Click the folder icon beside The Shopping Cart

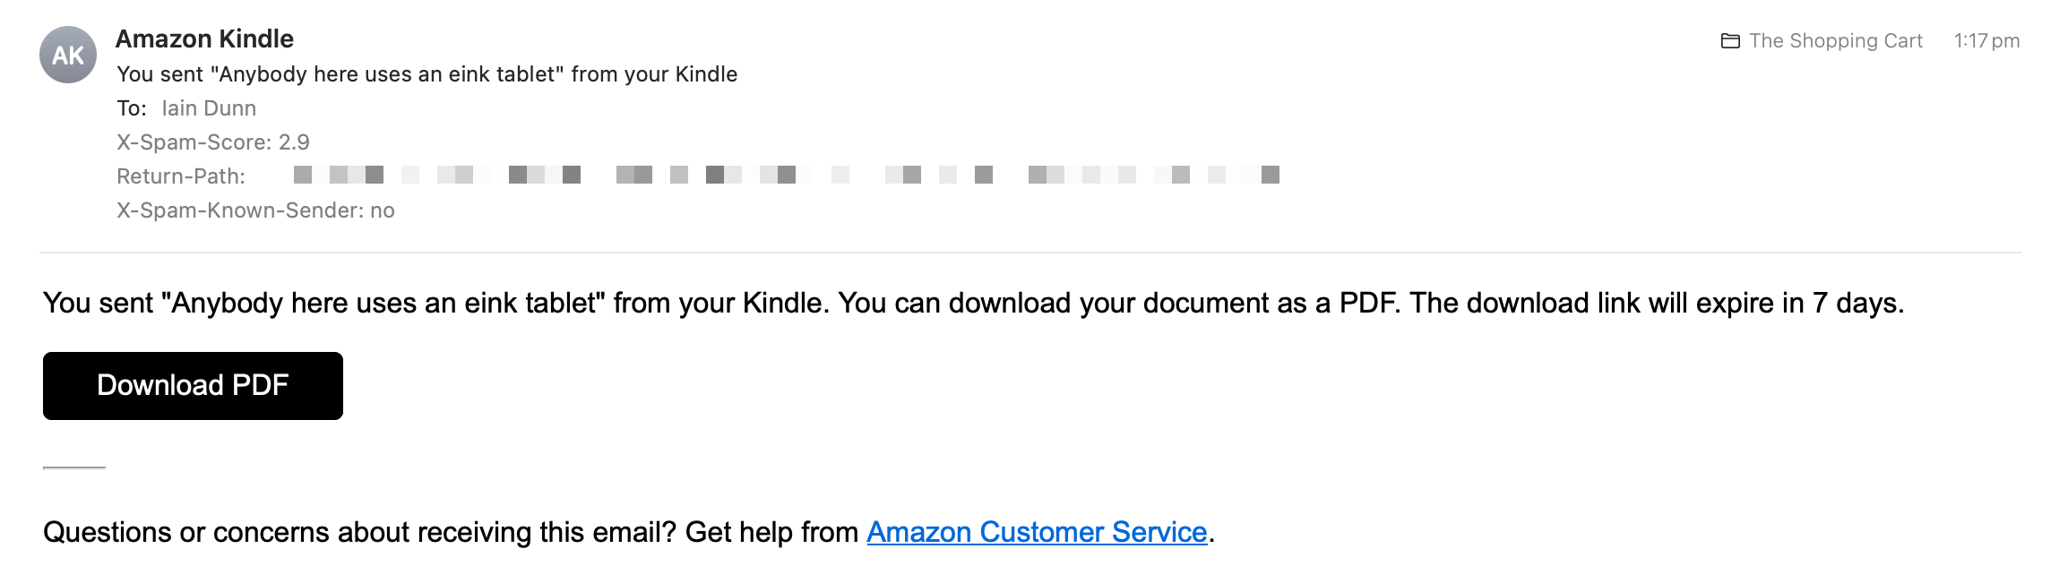[1730, 41]
